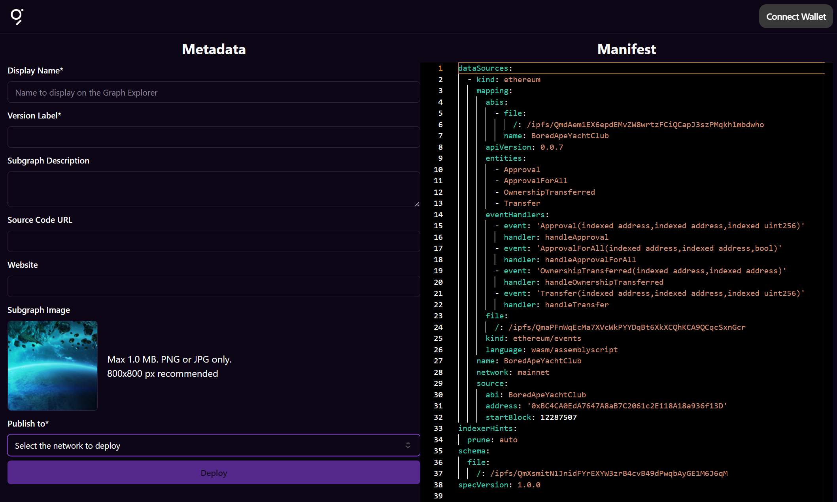Click the Display Name input field
The height and width of the screenshot is (502, 837).
[x=214, y=92]
